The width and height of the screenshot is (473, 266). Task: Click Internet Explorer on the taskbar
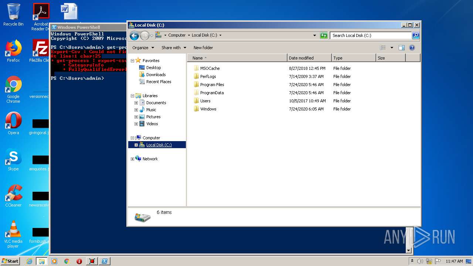29,261
